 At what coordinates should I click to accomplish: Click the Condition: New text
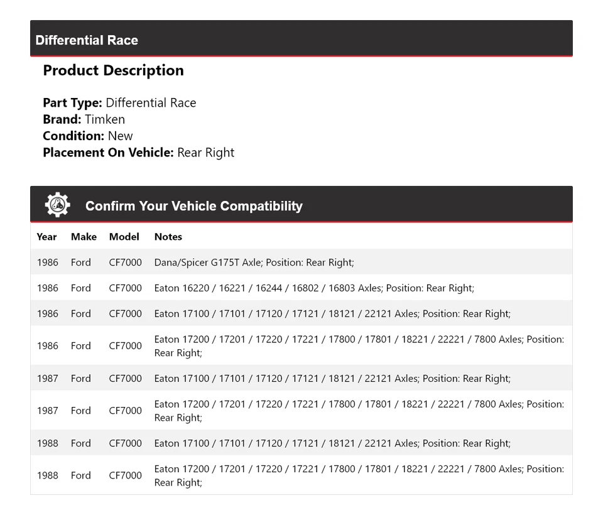point(88,136)
